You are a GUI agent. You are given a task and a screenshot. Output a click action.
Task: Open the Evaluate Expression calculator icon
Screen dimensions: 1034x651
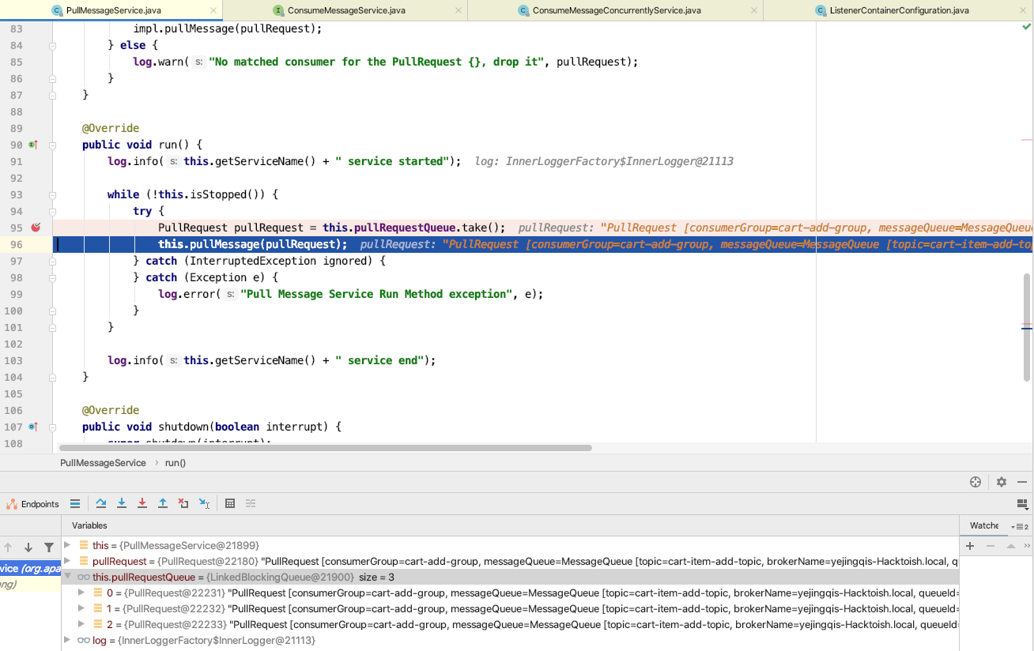click(x=230, y=503)
